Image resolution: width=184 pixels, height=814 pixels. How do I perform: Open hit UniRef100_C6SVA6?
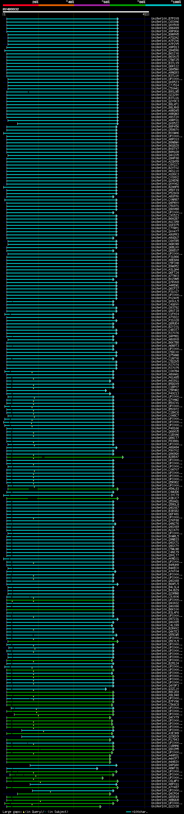(165, 22)
